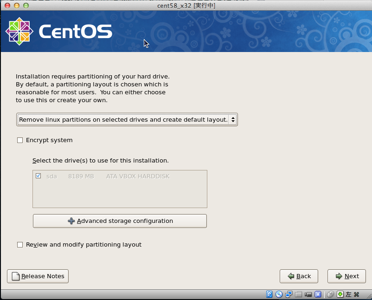Screen dimensions: 372x300
Task: Click the green keyboard capture arrow icon
Action: pos(340,294)
